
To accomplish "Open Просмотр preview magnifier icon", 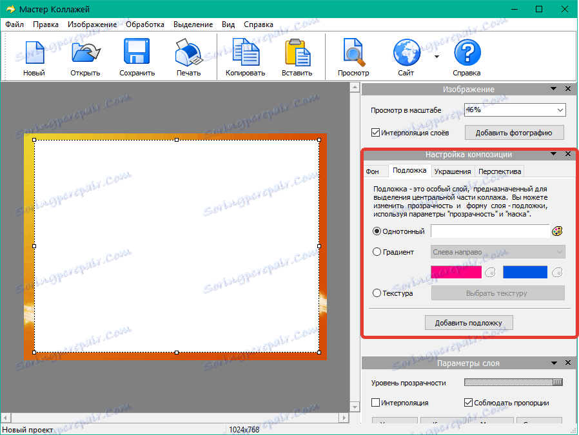I will pyautogui.click(x=354, y=52).
